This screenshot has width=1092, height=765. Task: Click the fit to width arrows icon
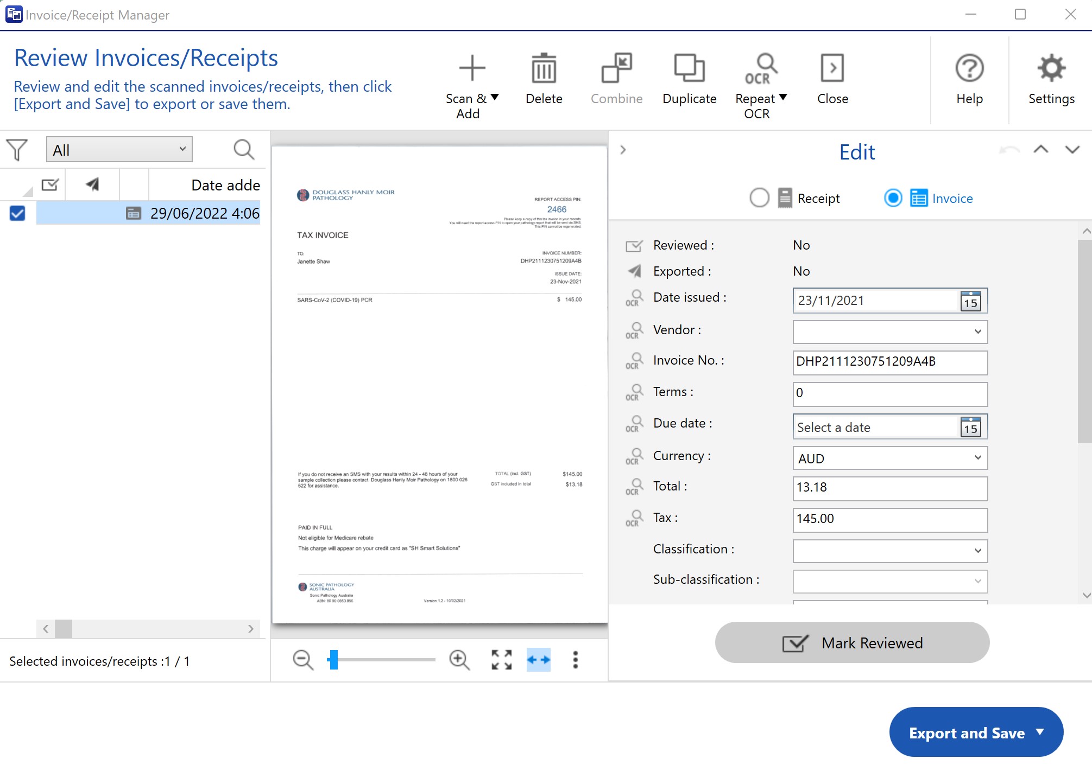tap(538, 660)
